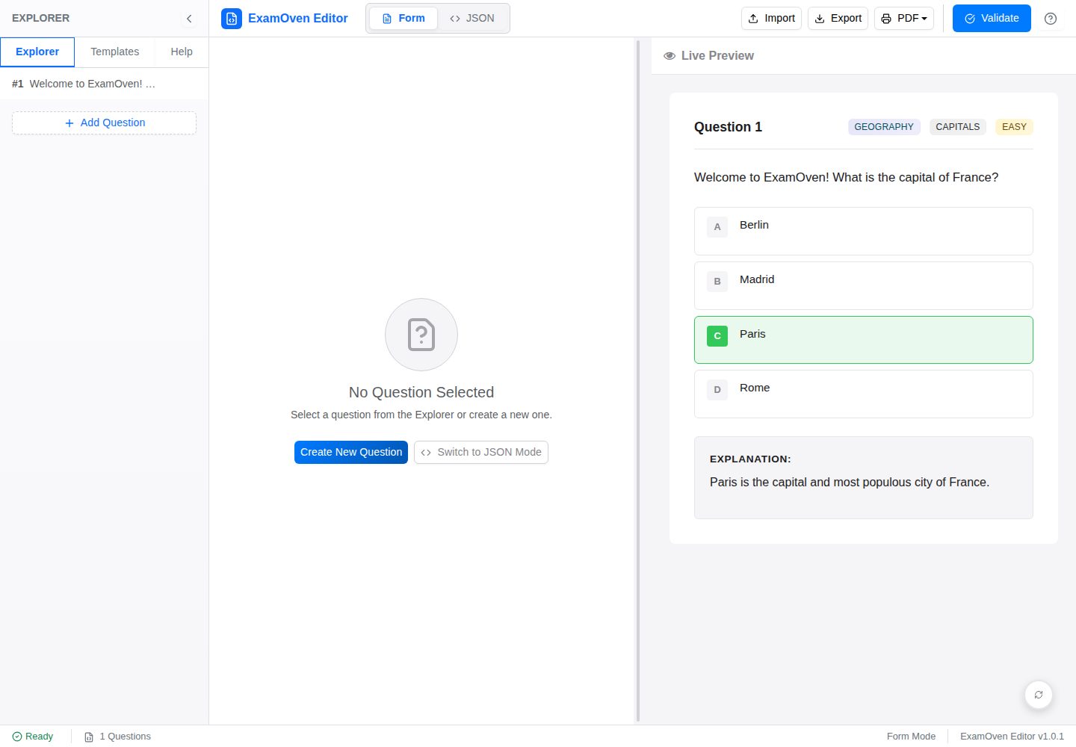Image resolution: width=1076 pixels, height=747 pixels.
Task: Open the help question-mark icon
Action: click(x=1051, y=19)
